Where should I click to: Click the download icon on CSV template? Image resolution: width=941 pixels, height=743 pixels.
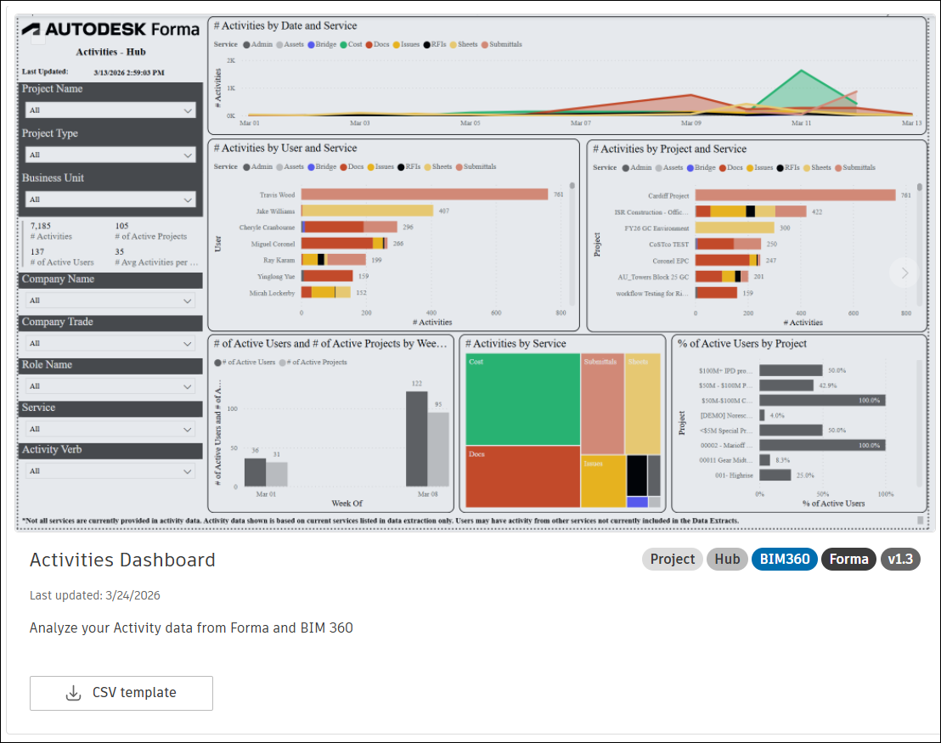coord(73,693)
